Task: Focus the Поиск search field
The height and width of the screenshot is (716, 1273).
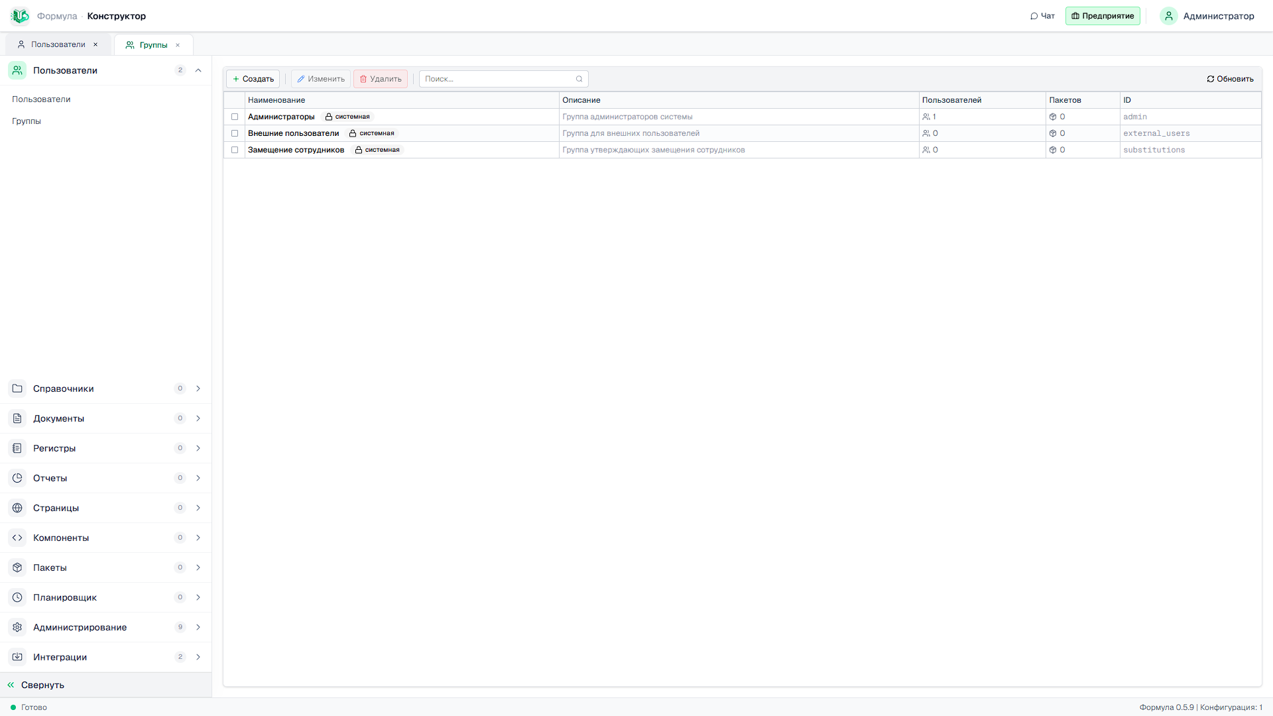Action: (x=503, y=79)
